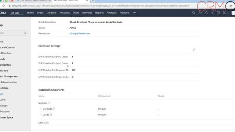Image resolution: width=235 pixels, height=132 pixels.
Task: Open the Leads tab
Action: 40,13
